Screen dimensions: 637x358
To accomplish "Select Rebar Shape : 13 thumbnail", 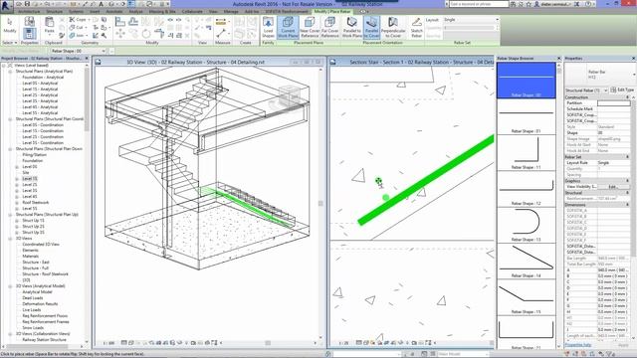I will [526, 225].
